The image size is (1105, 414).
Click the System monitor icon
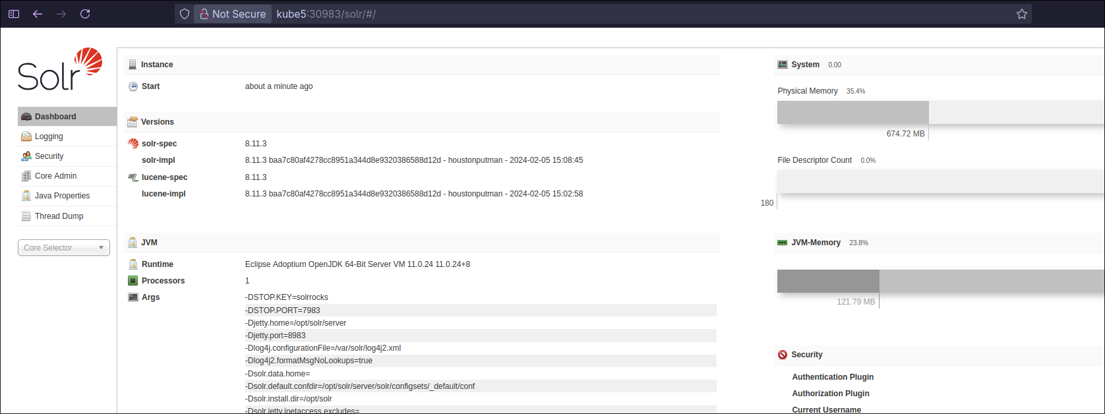click(783, 65)
